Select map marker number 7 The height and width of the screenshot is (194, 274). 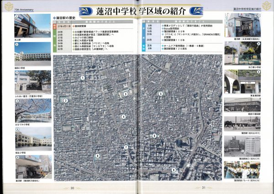click(126, 147)
